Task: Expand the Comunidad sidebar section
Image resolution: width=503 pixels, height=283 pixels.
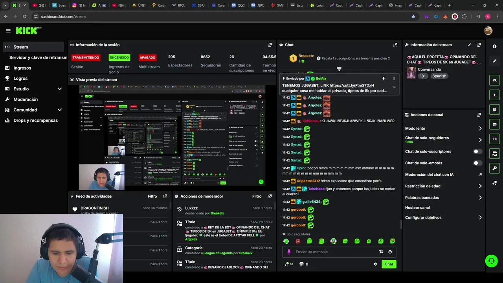Action: (60, 110)
